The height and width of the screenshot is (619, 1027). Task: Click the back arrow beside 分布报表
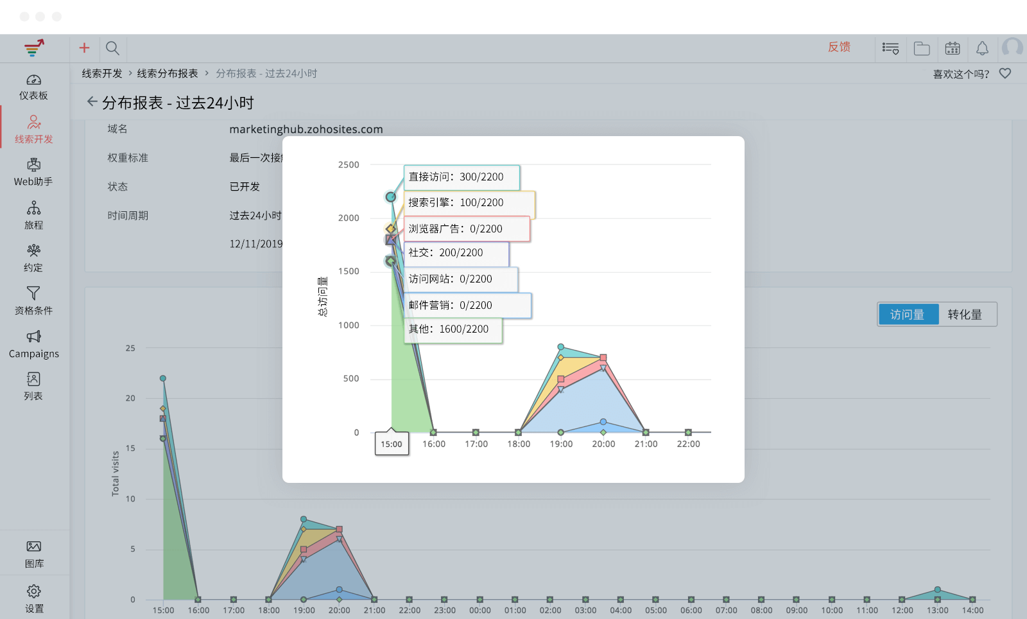tap(92, 101)
